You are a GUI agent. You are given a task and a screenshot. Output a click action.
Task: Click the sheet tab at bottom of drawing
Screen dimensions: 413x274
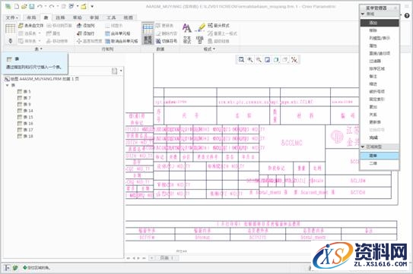coord(167,258)
